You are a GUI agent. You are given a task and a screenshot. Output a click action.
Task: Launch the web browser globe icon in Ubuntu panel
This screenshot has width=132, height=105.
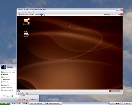point(41,14)
